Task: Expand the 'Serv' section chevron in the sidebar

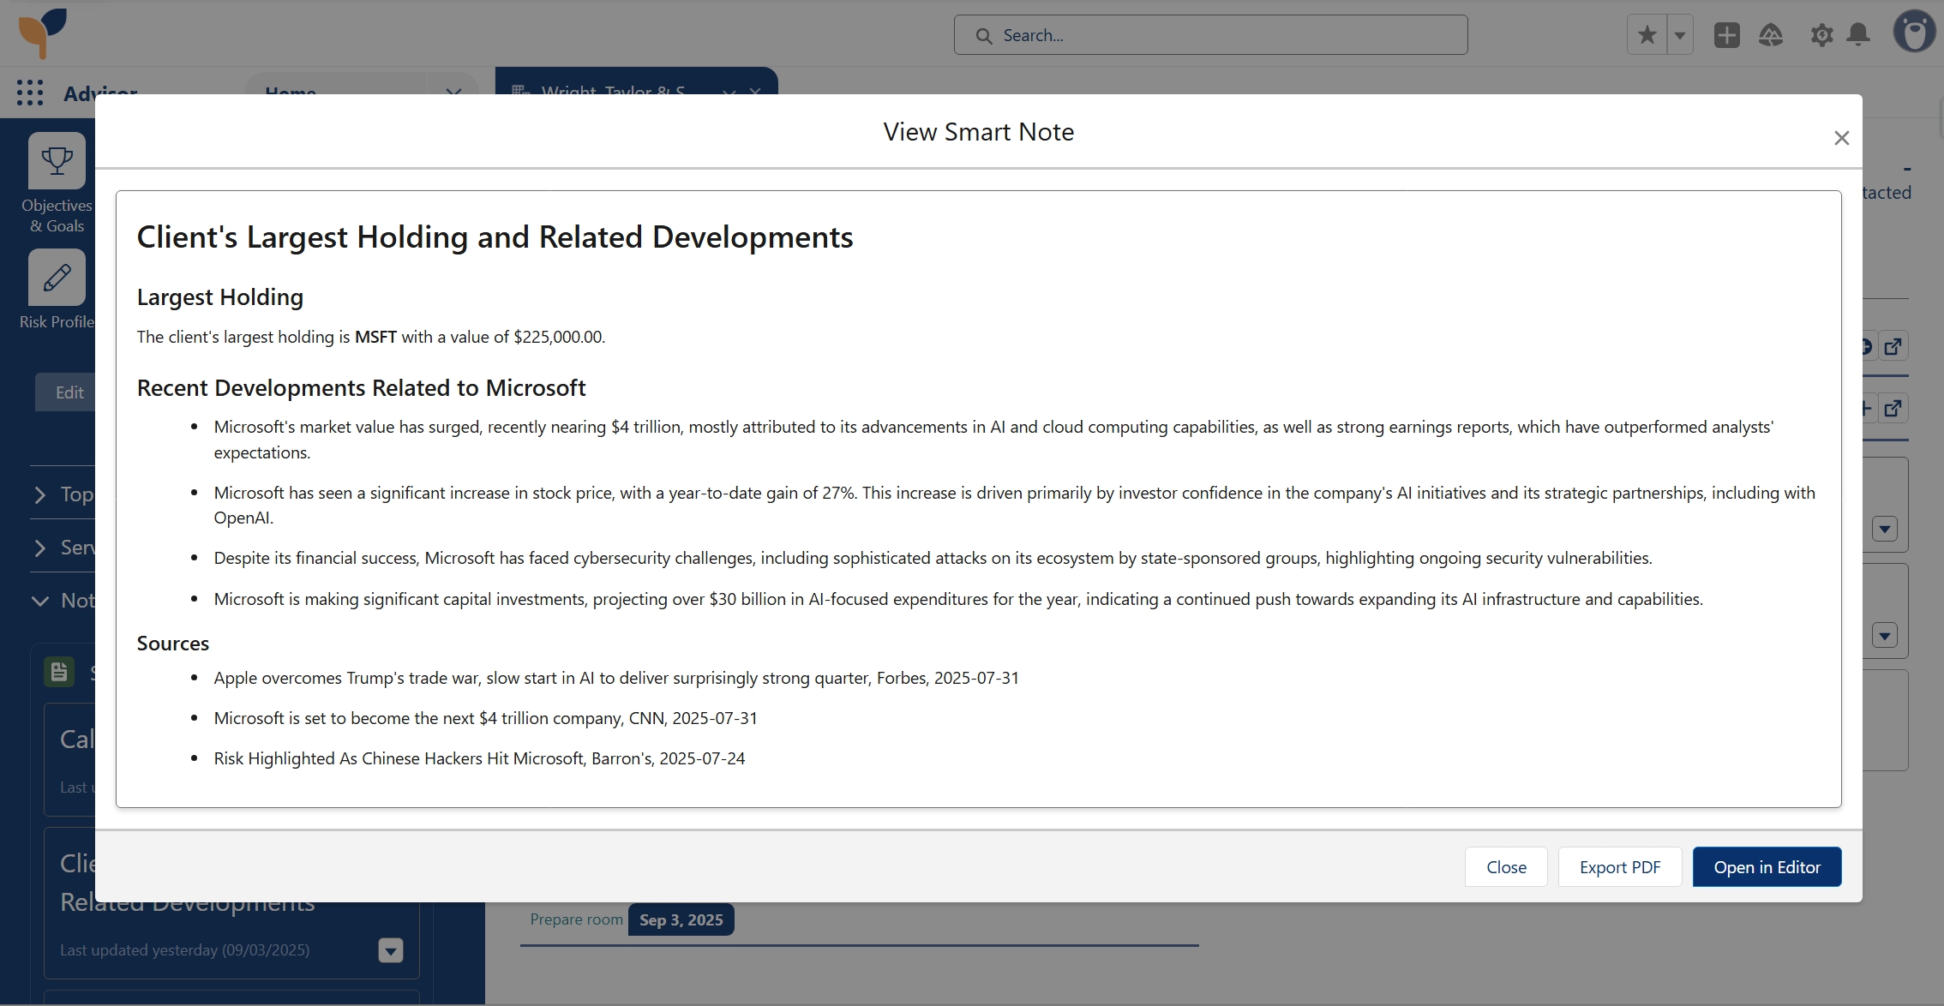Action: 39,548
